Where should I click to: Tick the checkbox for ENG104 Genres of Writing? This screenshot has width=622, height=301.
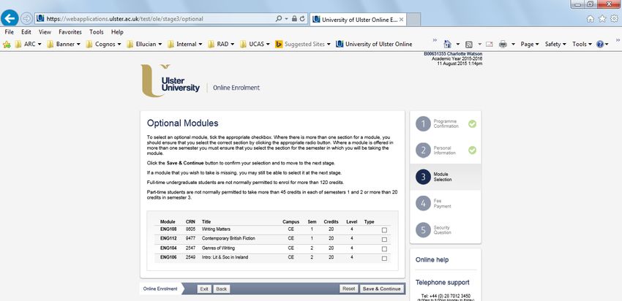tap(384, 249)
